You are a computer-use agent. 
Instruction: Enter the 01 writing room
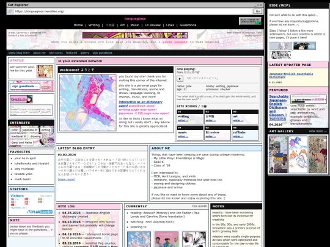183,121
